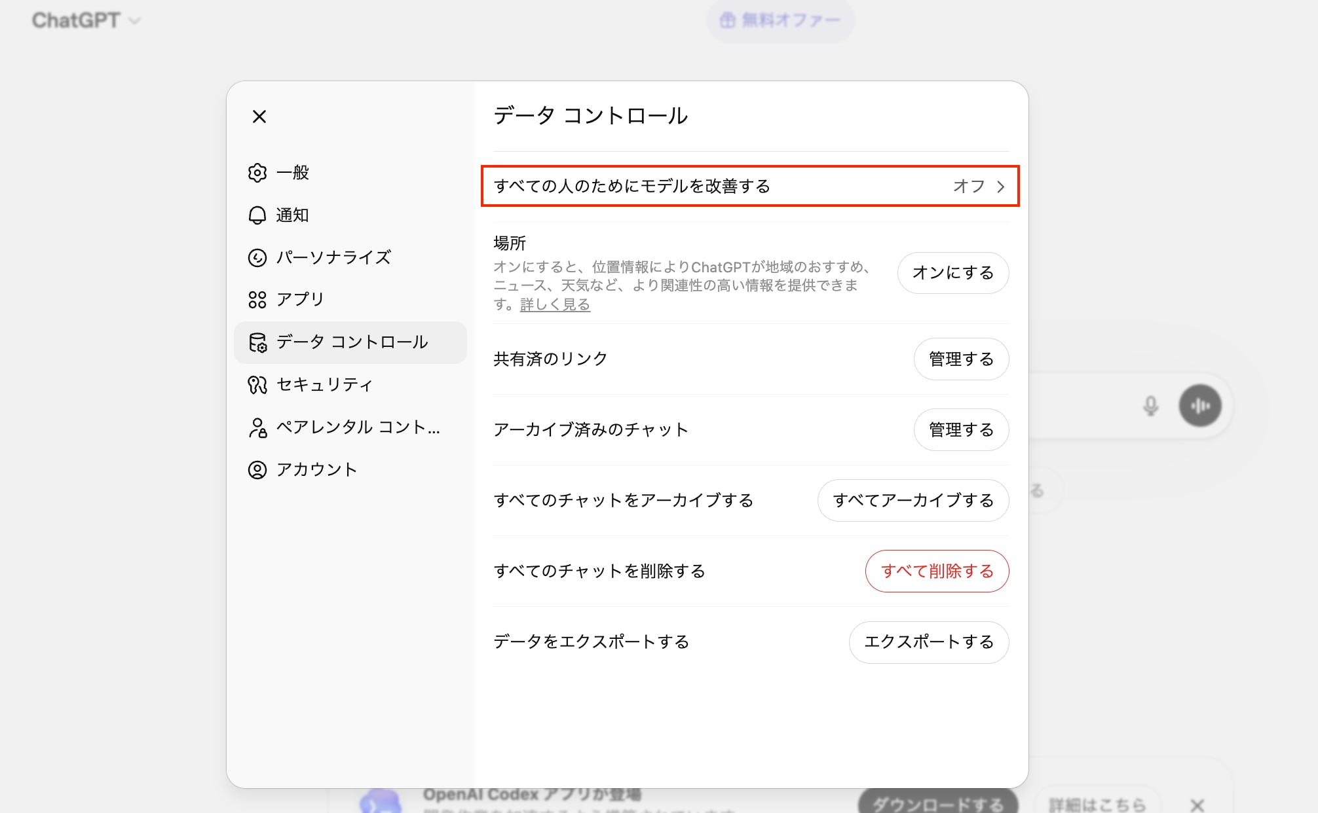1318x813 pixels.
Task: Export data with the エクスポートする button
Action: [929, 642]
